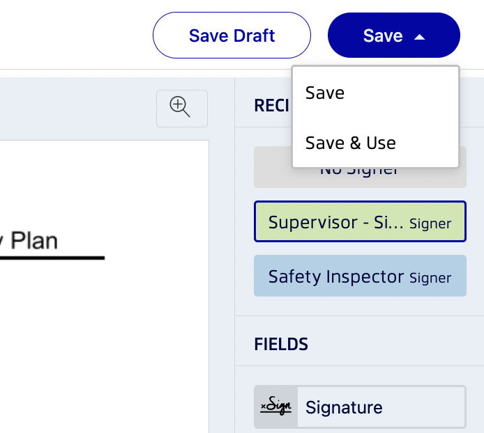Click the blue Save button label
The height and width of the screenshot is (433, 484).
[383, 36]
